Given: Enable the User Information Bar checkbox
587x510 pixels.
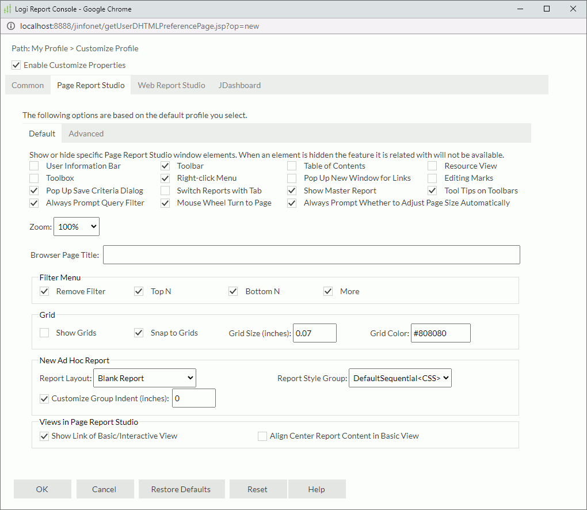Looking at the screenshot, I should pos(35,166).
